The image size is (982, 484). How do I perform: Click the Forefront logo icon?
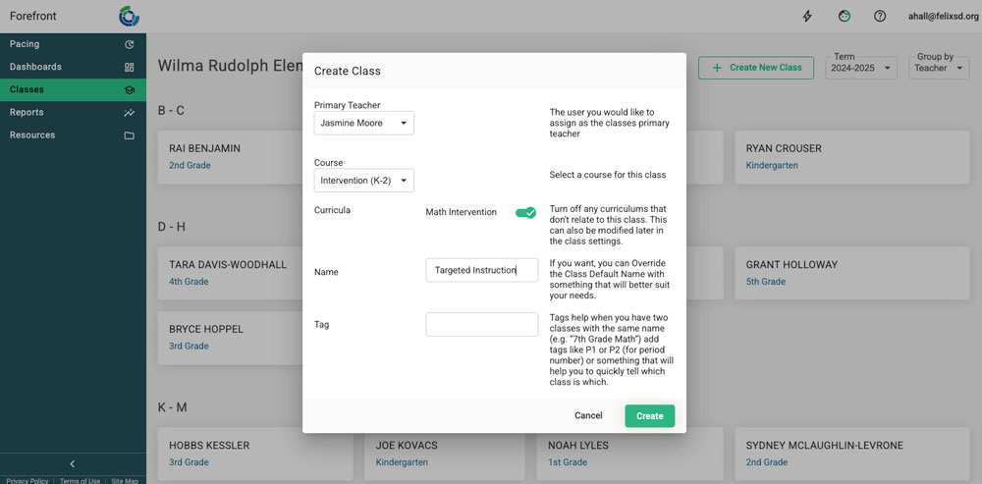(129, 16)
